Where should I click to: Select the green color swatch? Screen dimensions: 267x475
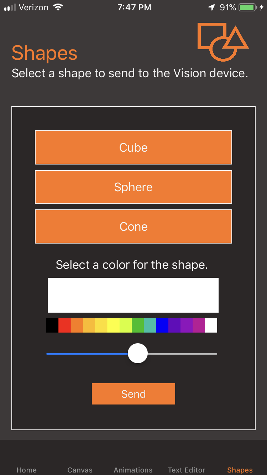tap(138, 325)
